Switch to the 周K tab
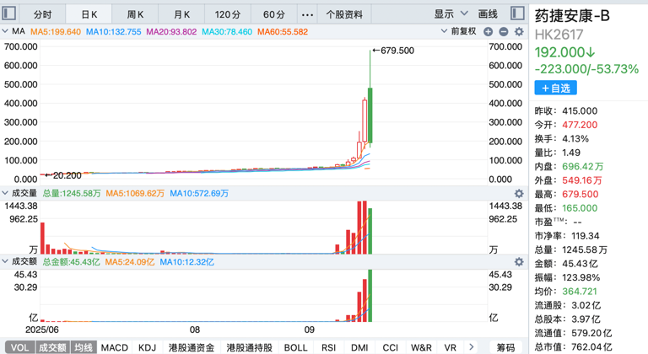Image resolution: width=648 pixels, height=354 pixels. click(x=135, y=14)
